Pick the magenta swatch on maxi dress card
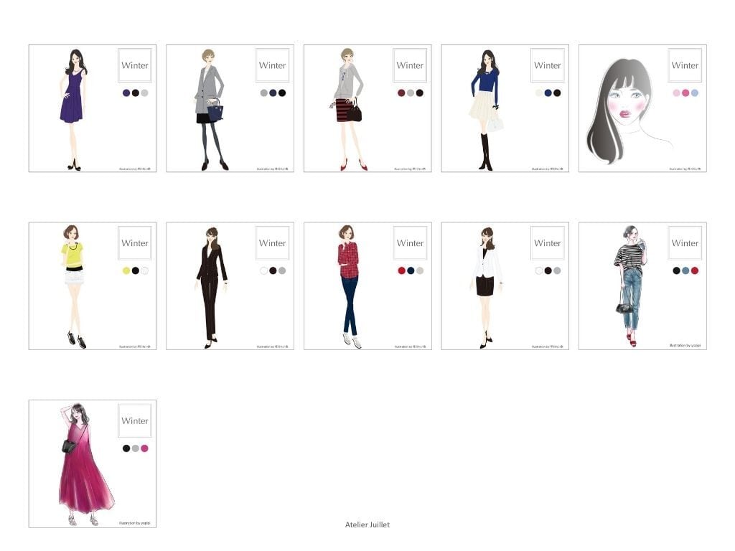Image resolution: width=735 pixels, height=551 pixels. click(x=144, y=448)
